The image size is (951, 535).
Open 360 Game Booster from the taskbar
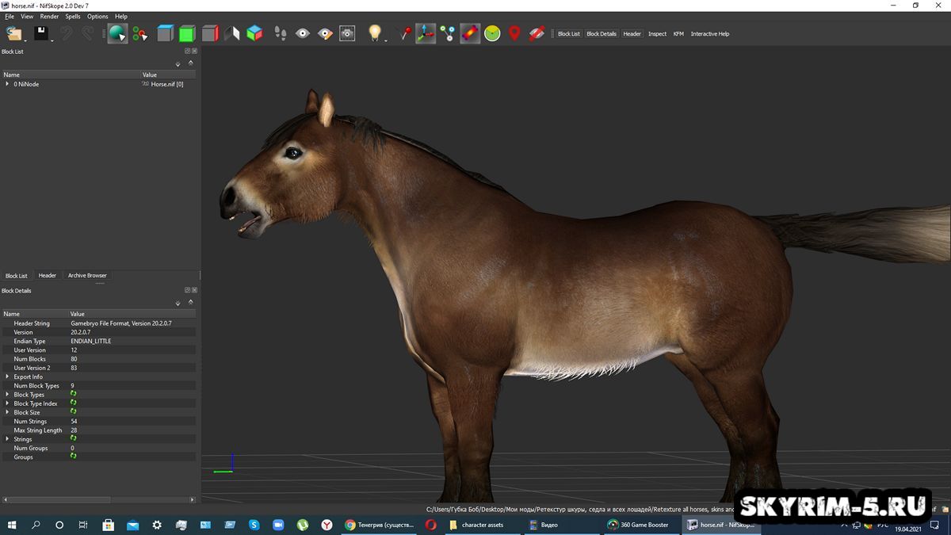pyautogui.click(x=639, y=525)
